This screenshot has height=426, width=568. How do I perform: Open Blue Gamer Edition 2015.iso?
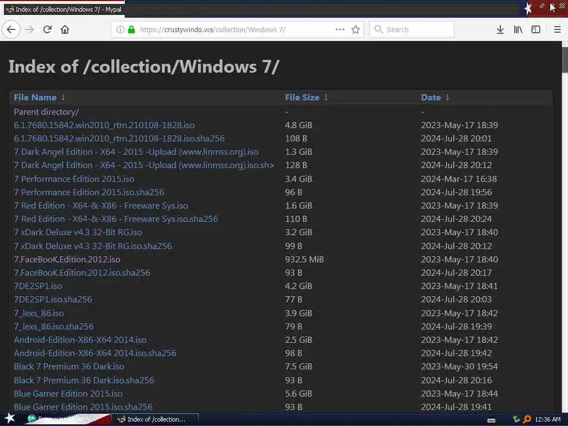(x=68, y=394)
